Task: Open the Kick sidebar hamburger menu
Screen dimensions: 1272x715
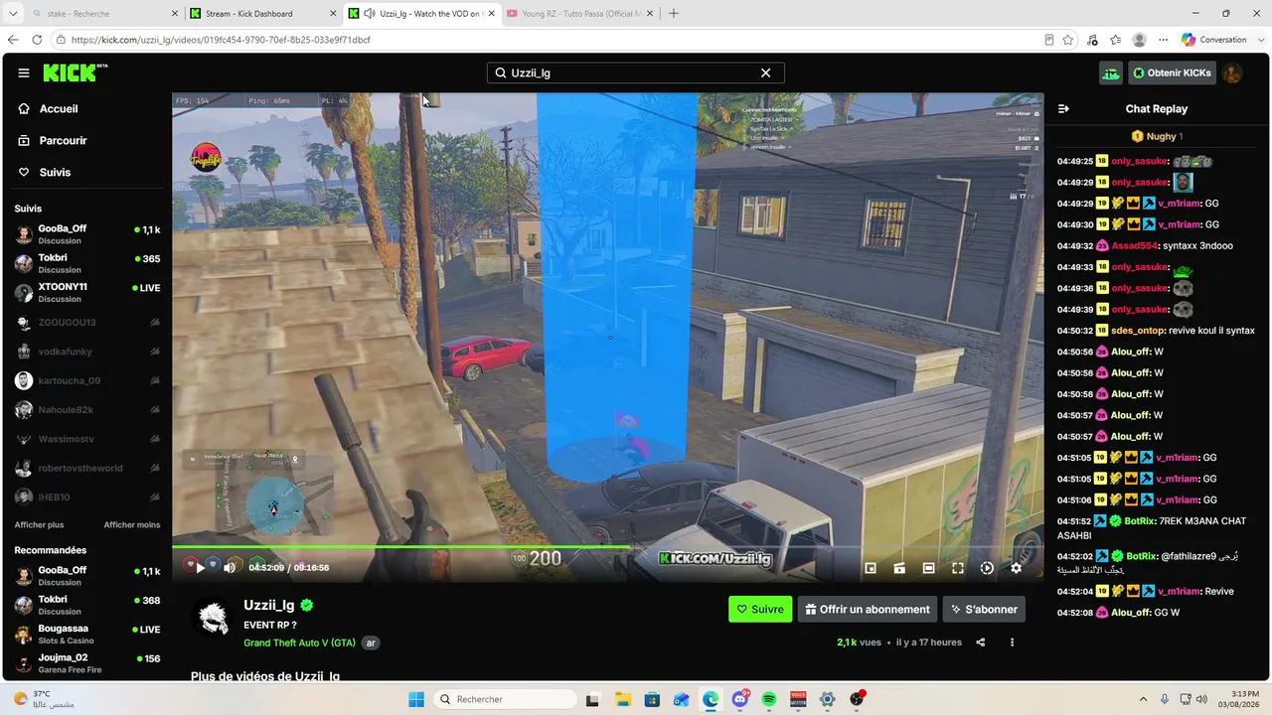Action: point(24,72)
